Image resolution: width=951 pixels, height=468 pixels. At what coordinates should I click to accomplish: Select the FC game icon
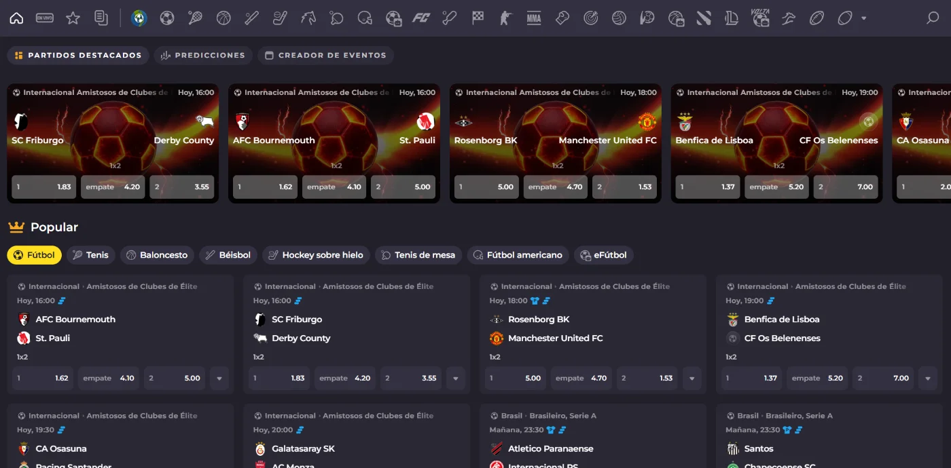pos(421,18)
